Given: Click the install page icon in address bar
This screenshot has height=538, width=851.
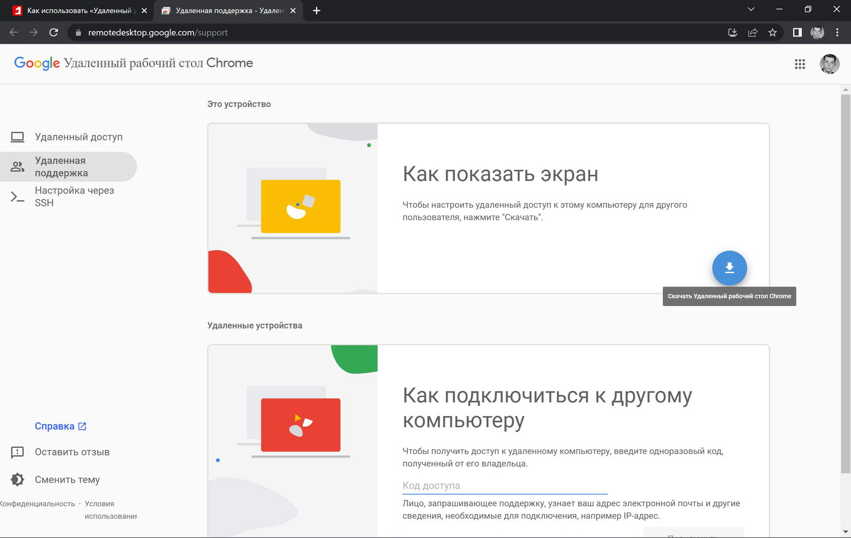Looking at the screenshot, I should [732, 32].
